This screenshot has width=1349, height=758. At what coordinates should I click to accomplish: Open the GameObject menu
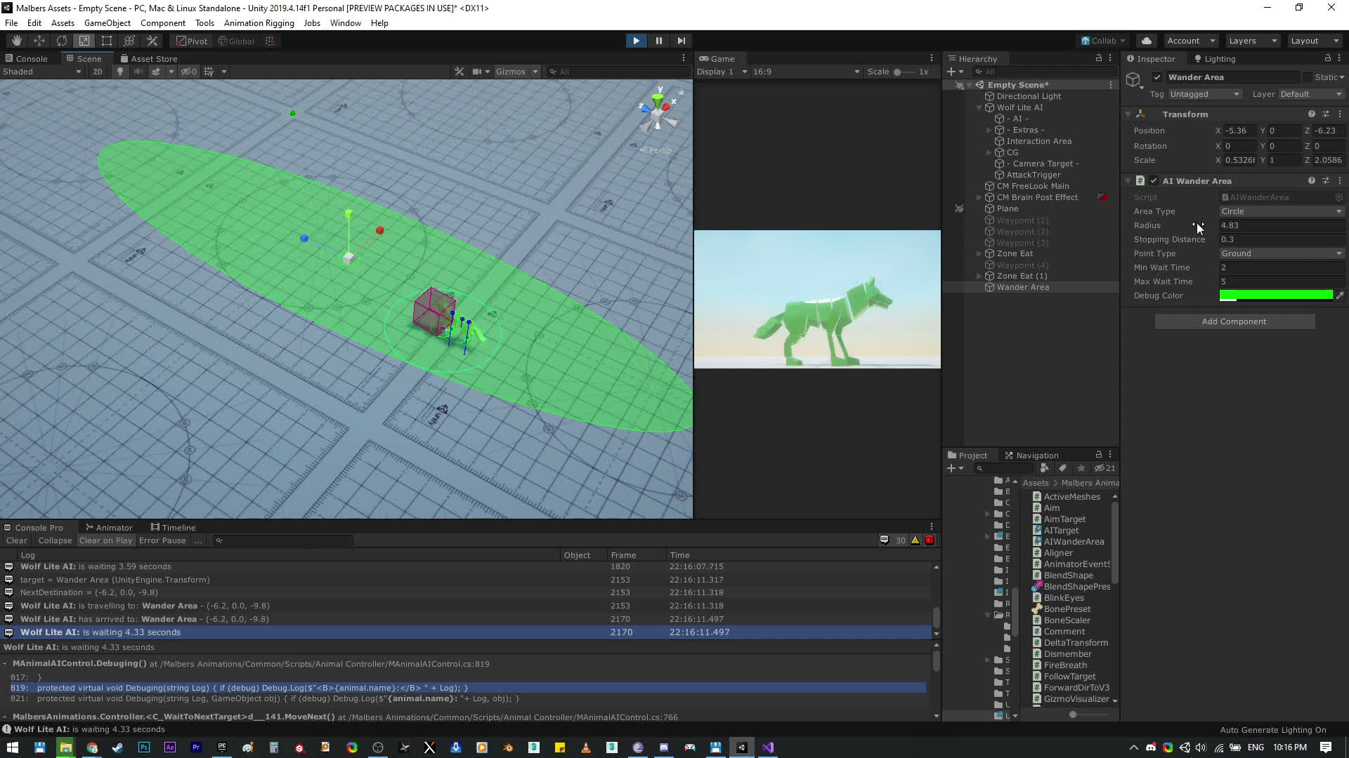tap(107, 23)
